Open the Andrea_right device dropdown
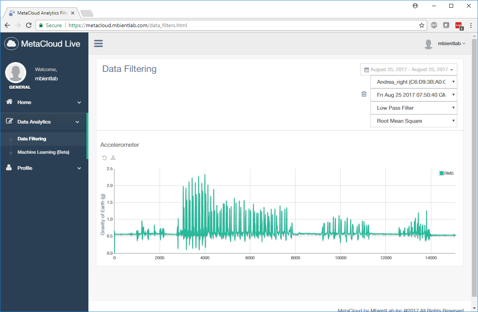Screen dimensions: 478x312 (x=414, y=82)
